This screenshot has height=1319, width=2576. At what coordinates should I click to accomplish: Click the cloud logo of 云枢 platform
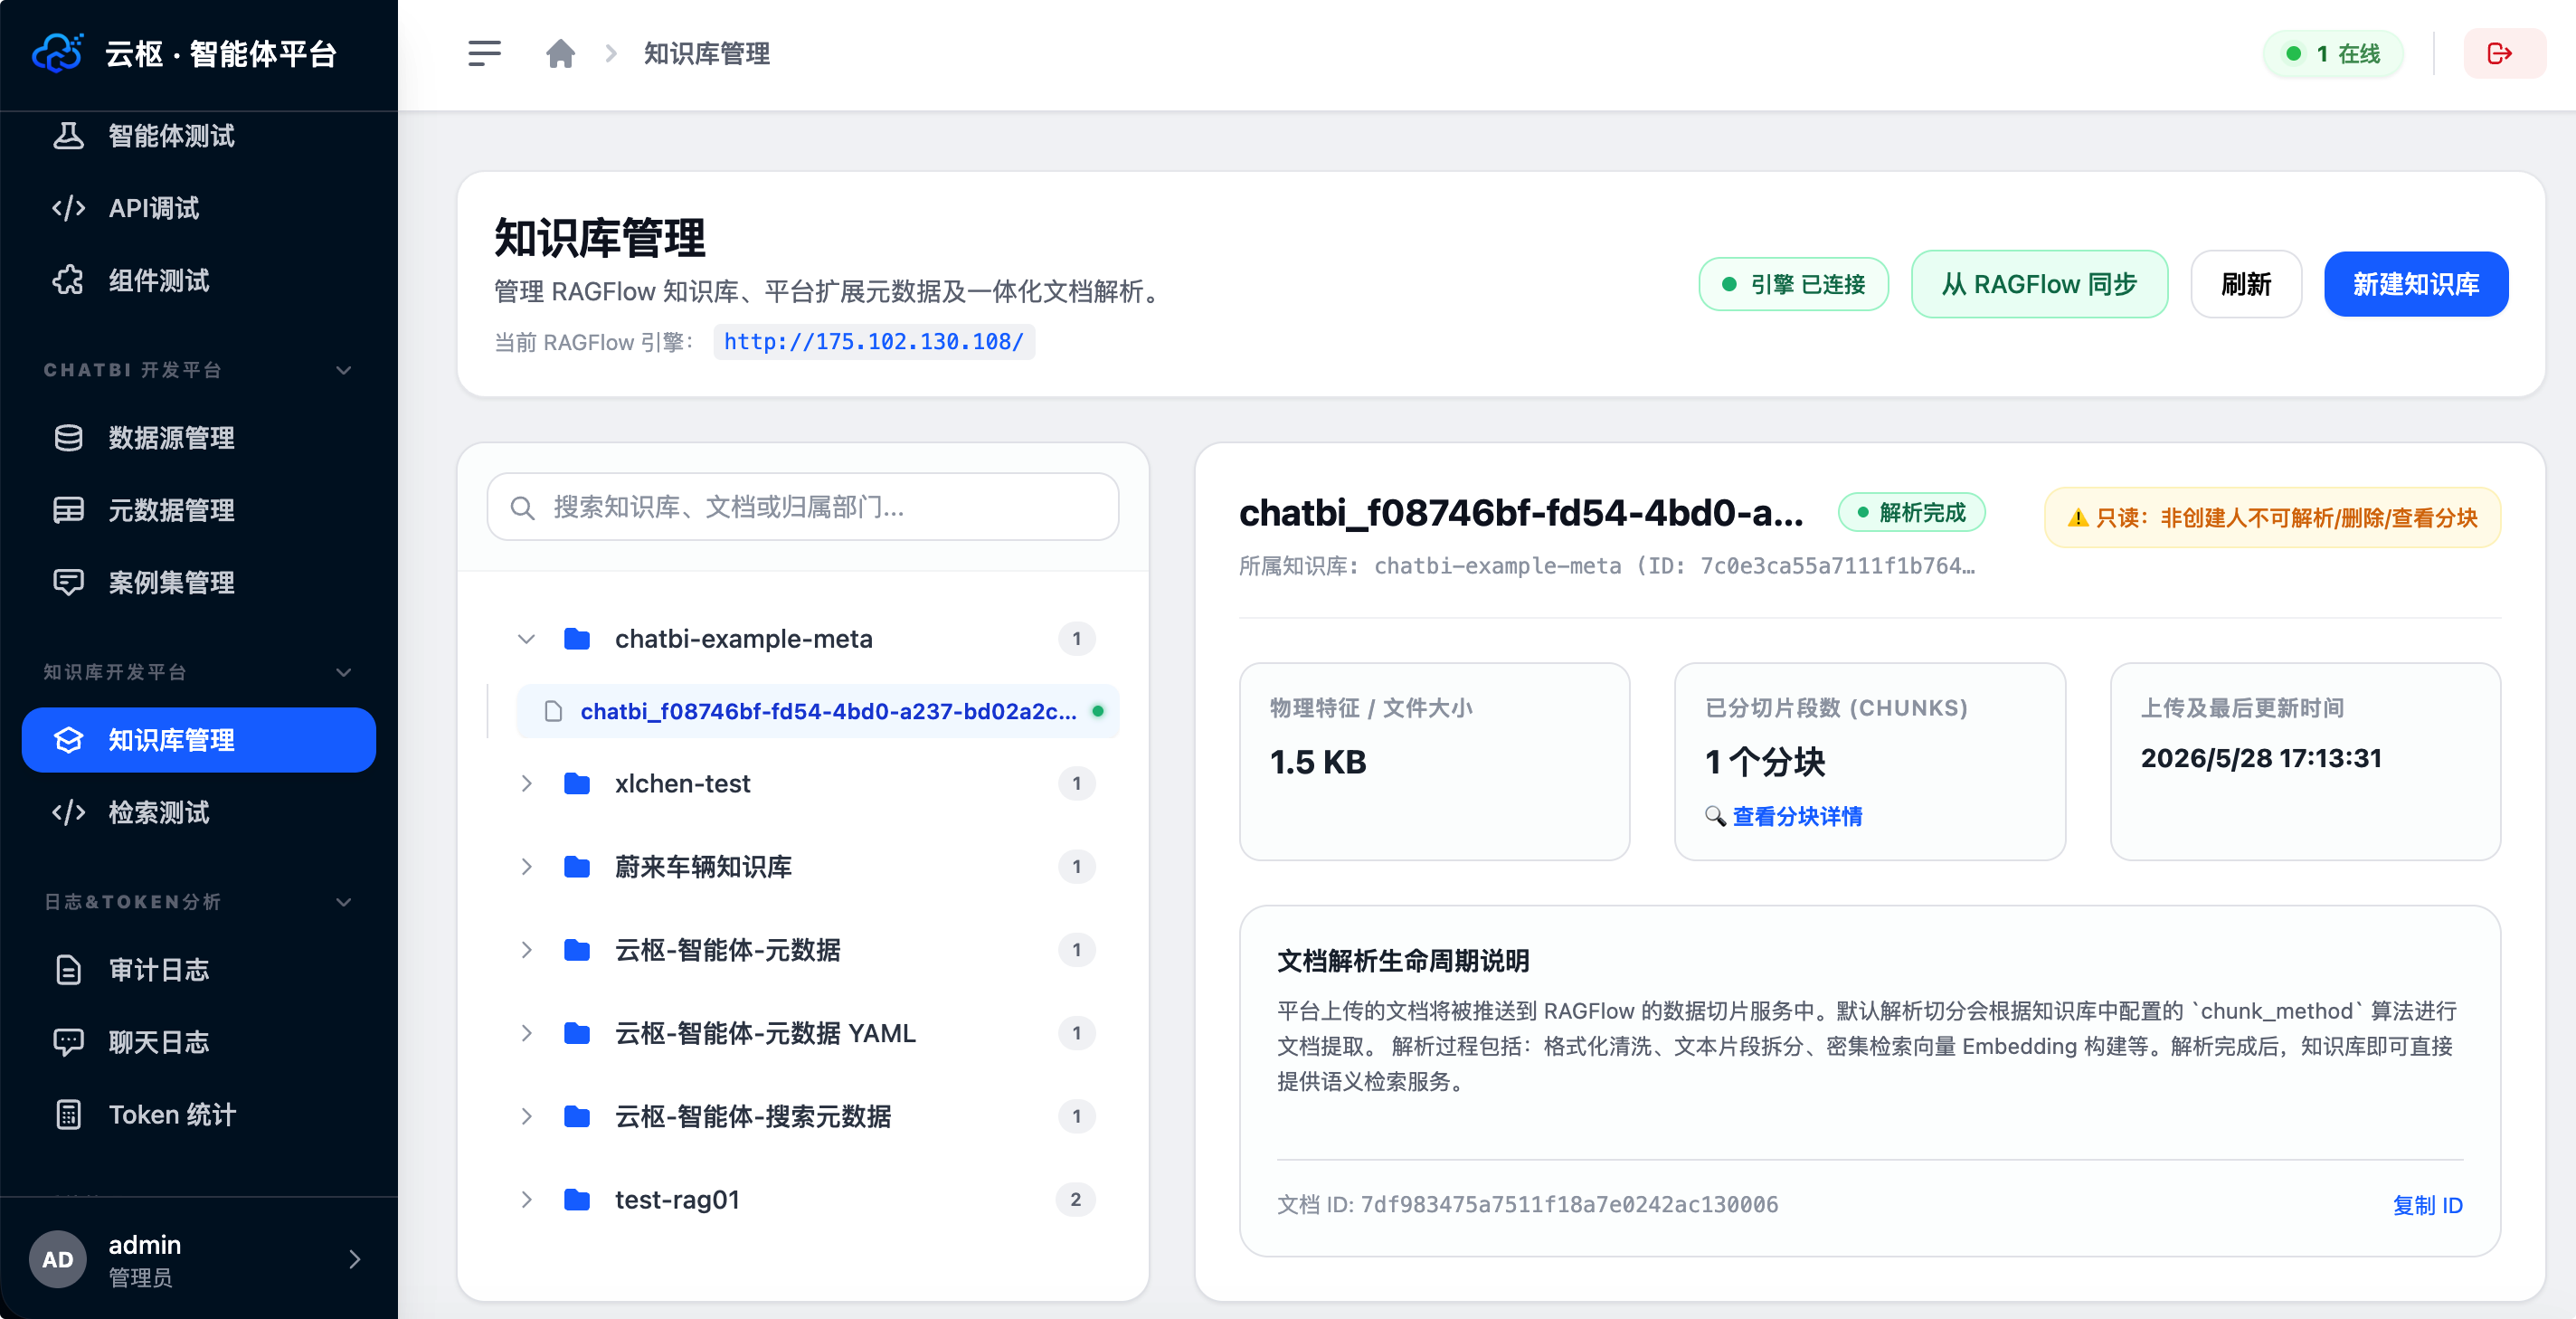point(57,53)
